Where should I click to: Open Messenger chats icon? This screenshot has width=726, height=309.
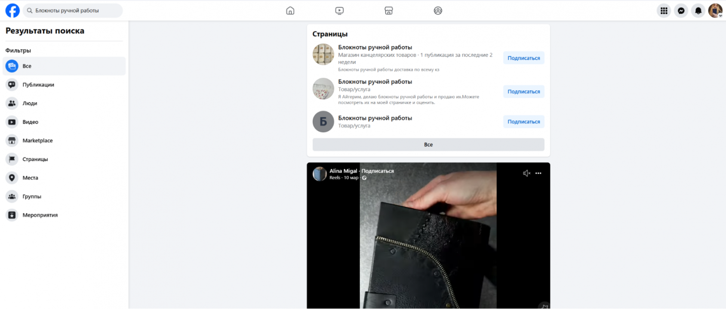681,11
